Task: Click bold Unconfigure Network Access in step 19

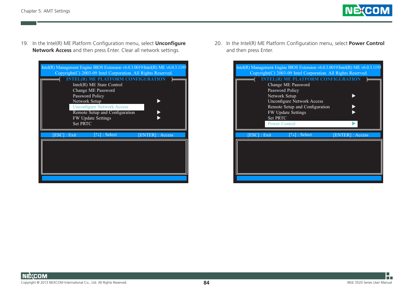Action: coord(109,47)
